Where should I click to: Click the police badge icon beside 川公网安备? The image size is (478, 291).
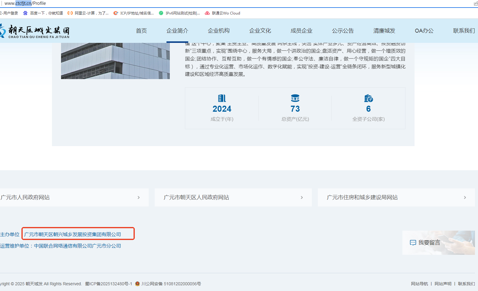(137, 284)
